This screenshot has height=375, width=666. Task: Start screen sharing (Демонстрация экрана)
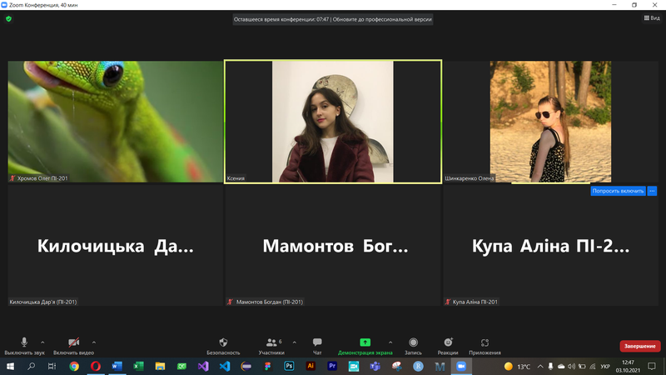[365, 346]
